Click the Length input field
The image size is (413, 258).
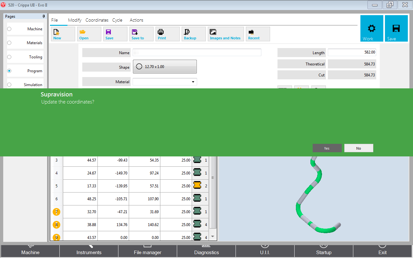pos(352,53)
